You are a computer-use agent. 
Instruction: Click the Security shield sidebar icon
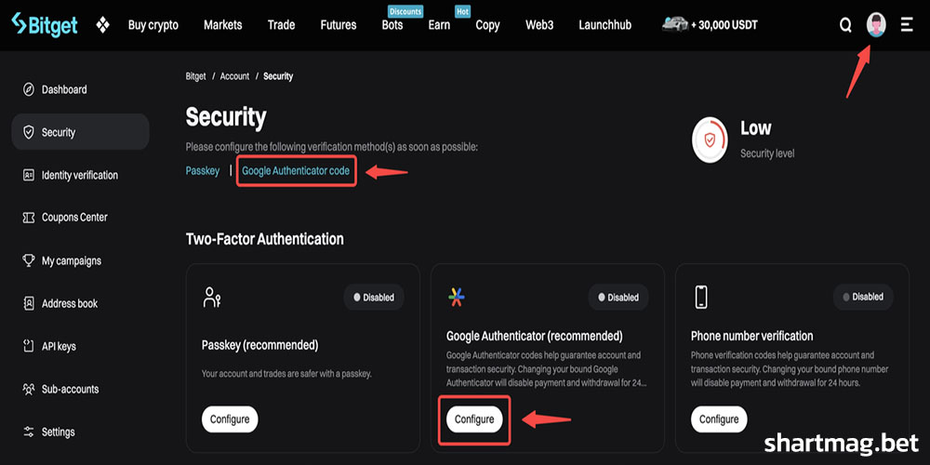tap(29, 132)
